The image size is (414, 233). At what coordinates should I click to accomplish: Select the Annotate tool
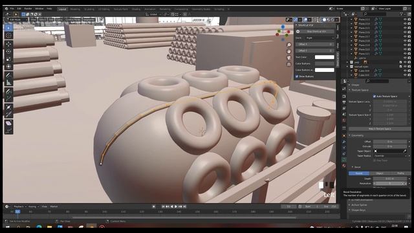[x=8, y=75]
